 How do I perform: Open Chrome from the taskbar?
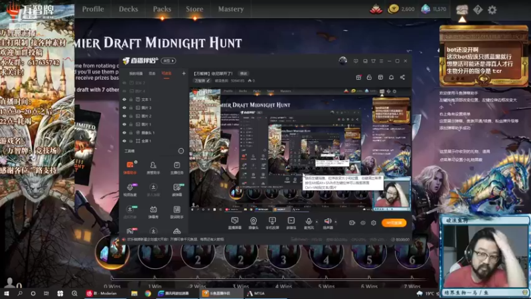click(x=147, y=293)
